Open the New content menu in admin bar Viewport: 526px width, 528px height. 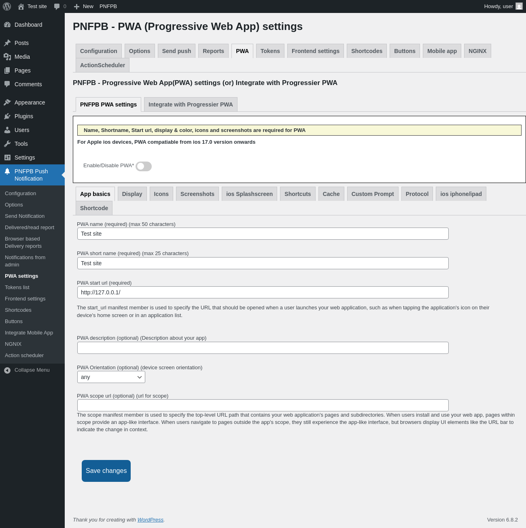[x=84, y=6]
